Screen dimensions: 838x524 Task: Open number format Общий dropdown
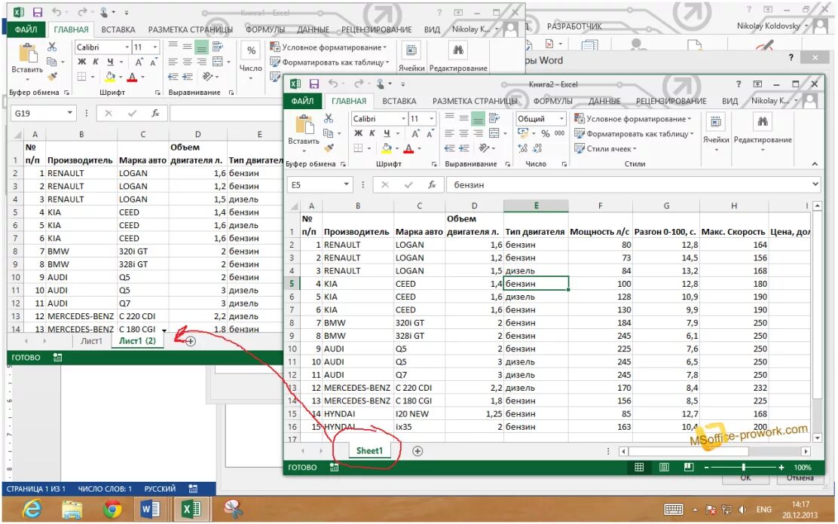click(x=561, y=119)
